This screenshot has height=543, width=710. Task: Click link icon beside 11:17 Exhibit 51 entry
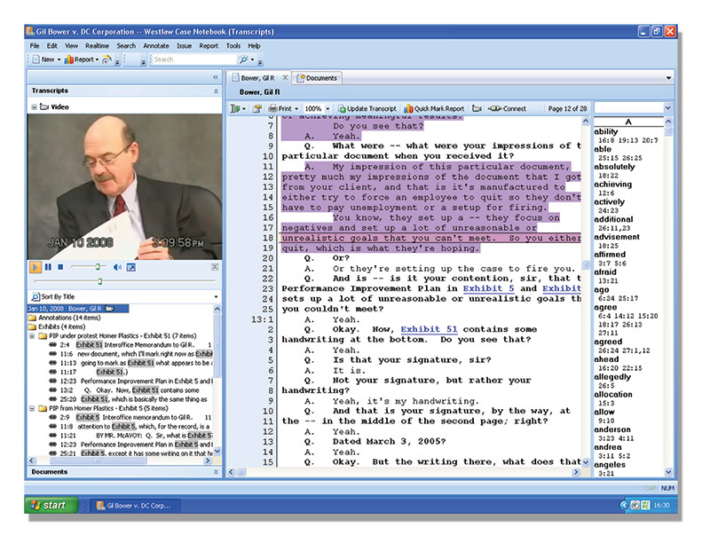[53, 372]
